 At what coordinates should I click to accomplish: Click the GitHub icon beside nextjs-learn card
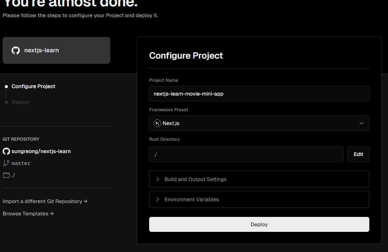[x=16, y=50]
